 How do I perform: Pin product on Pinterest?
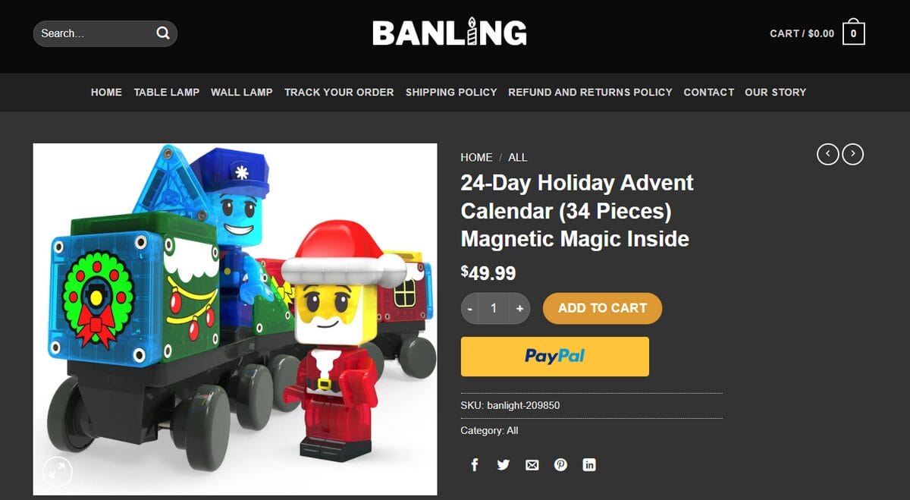[x=560, y=465]
